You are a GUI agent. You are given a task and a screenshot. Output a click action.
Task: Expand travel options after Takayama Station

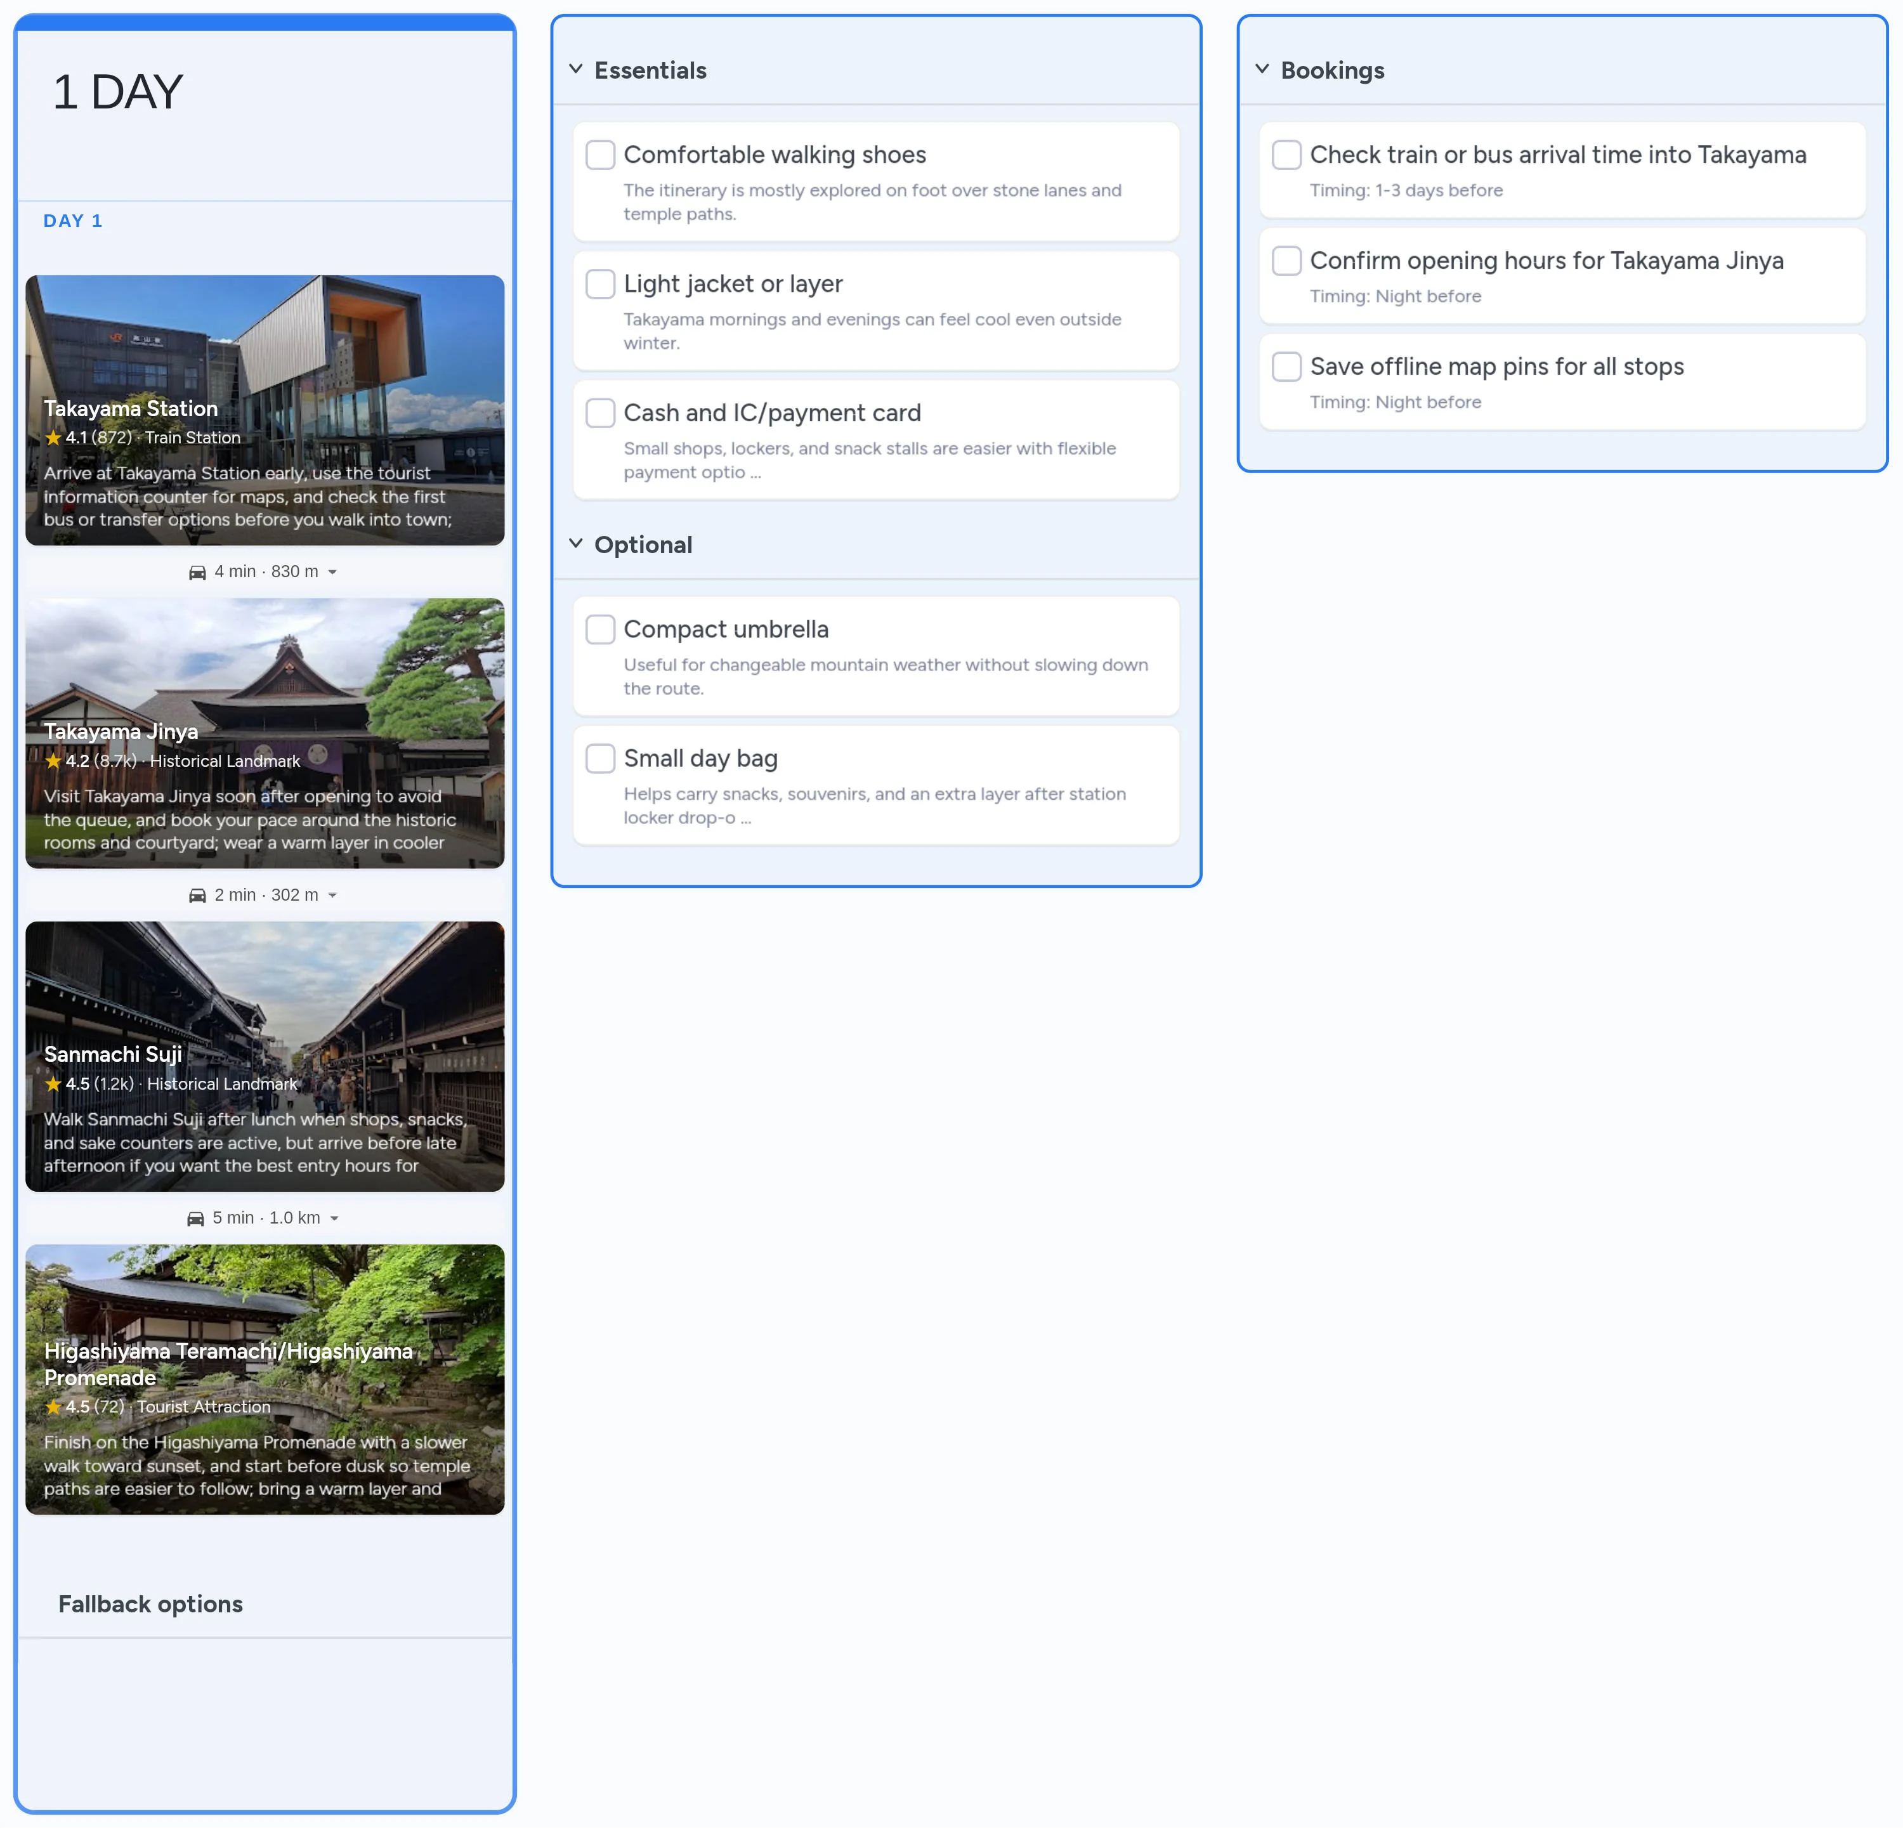point(334,571)
